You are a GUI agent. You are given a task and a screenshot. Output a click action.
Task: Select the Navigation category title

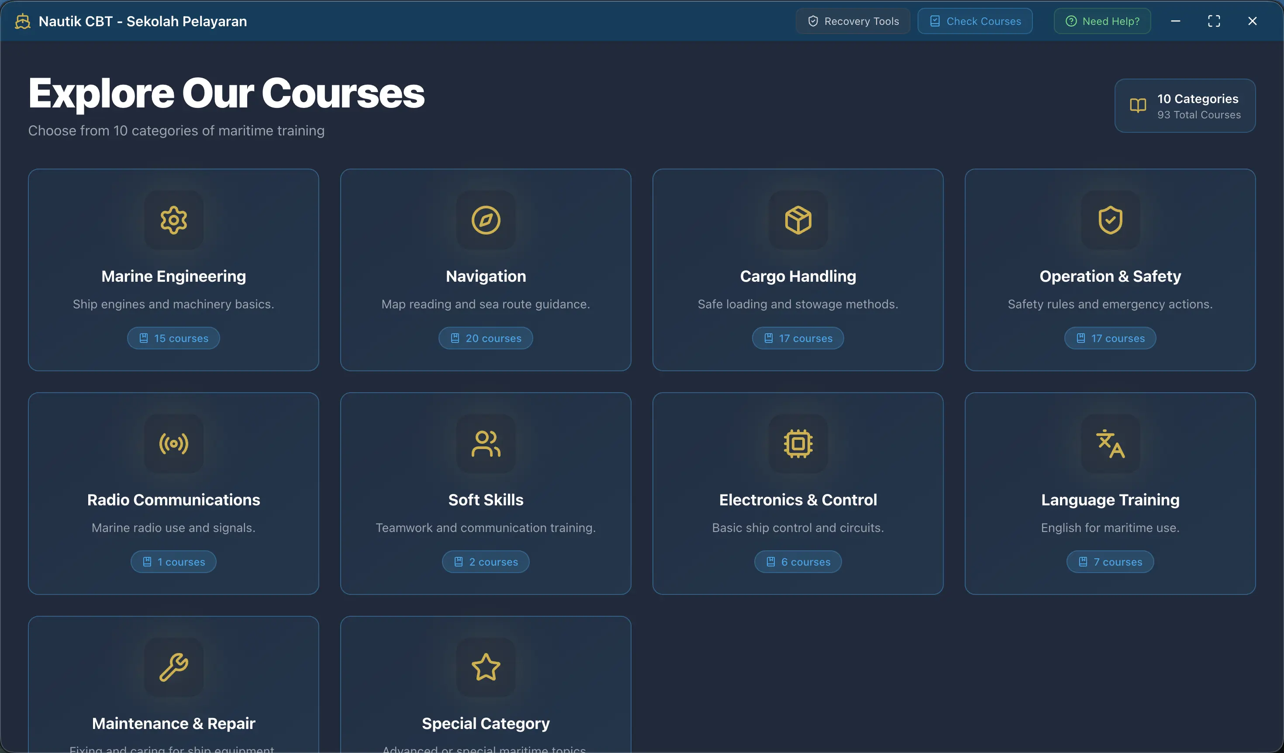486,276
